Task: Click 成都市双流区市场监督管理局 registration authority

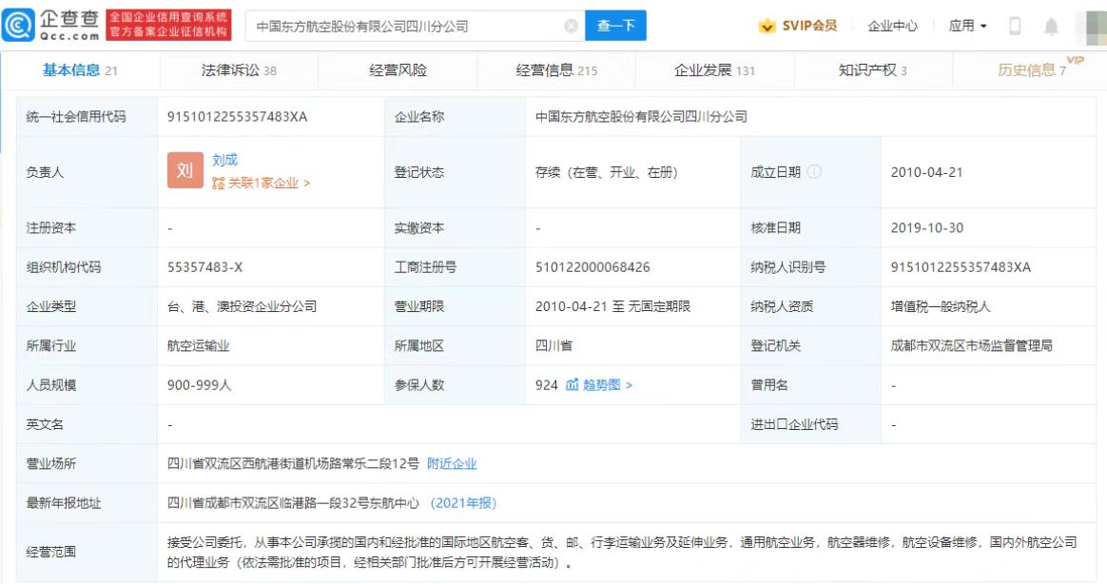Action: (971, 346)
